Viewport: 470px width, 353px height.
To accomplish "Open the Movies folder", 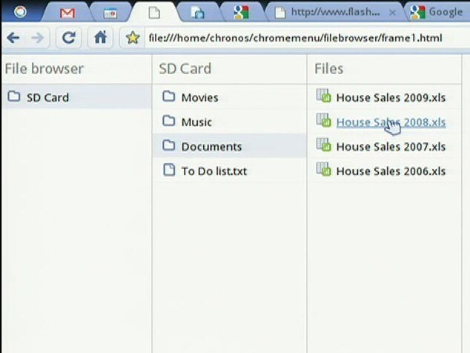I will [230, 97].
